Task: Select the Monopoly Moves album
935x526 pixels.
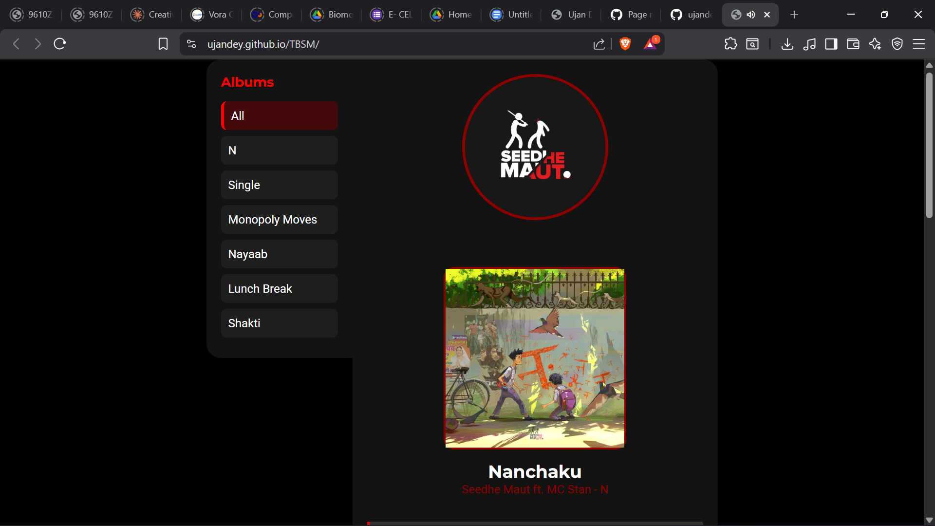Action: click(x=280, y=220)
